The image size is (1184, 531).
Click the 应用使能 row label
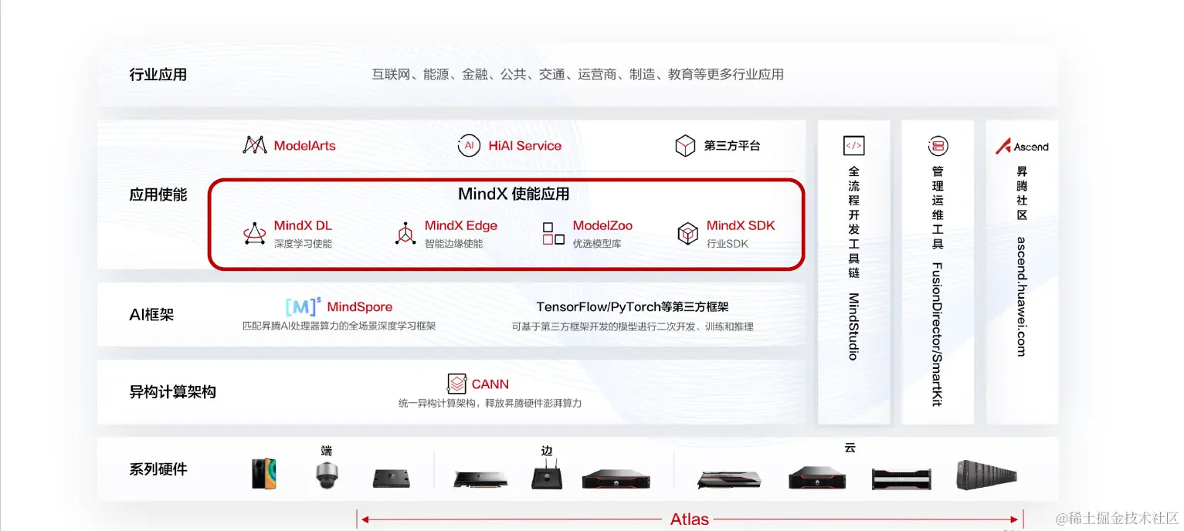[158, 194]
